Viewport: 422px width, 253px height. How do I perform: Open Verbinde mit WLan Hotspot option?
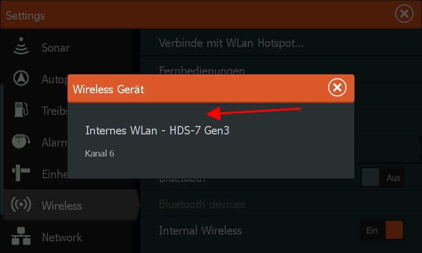(281, 43)
